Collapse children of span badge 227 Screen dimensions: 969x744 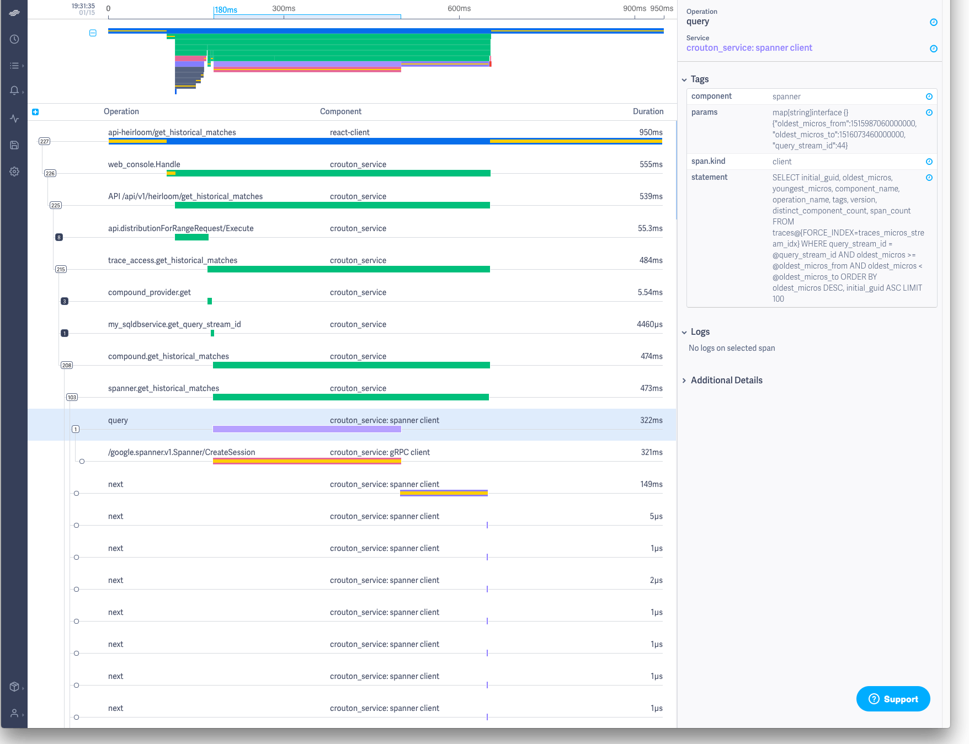tap(44, 142)
